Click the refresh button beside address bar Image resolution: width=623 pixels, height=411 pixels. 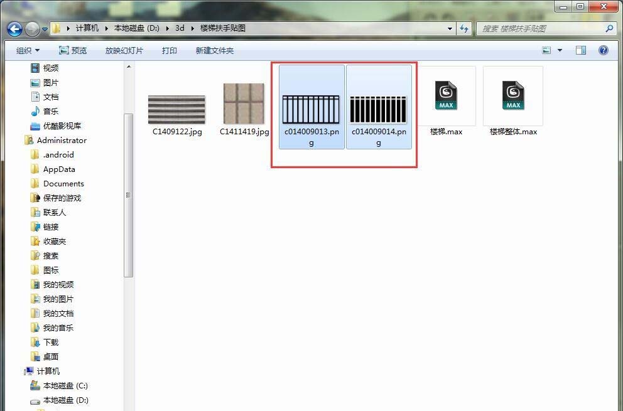(463, 29)
